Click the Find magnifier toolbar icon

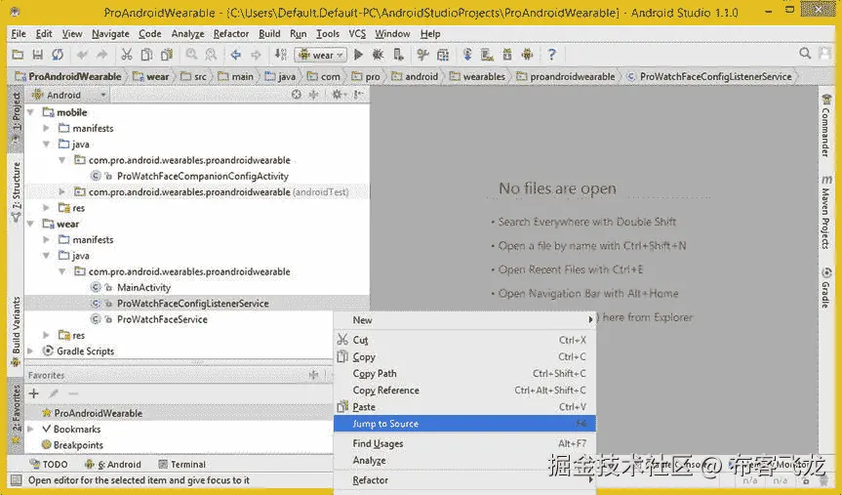(x=191, y=55)
